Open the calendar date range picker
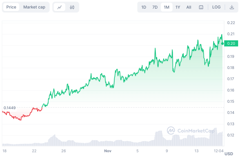Screen dimensions: 240x160 [x=201, y=7]
